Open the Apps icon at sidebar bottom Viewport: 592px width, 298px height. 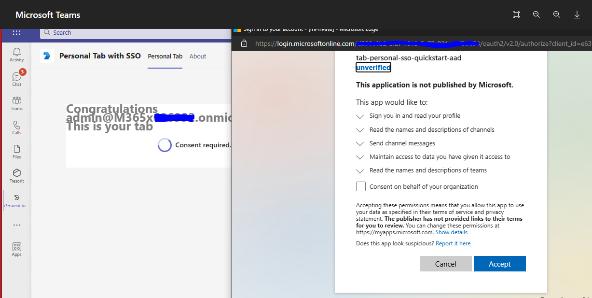point(16,248)
